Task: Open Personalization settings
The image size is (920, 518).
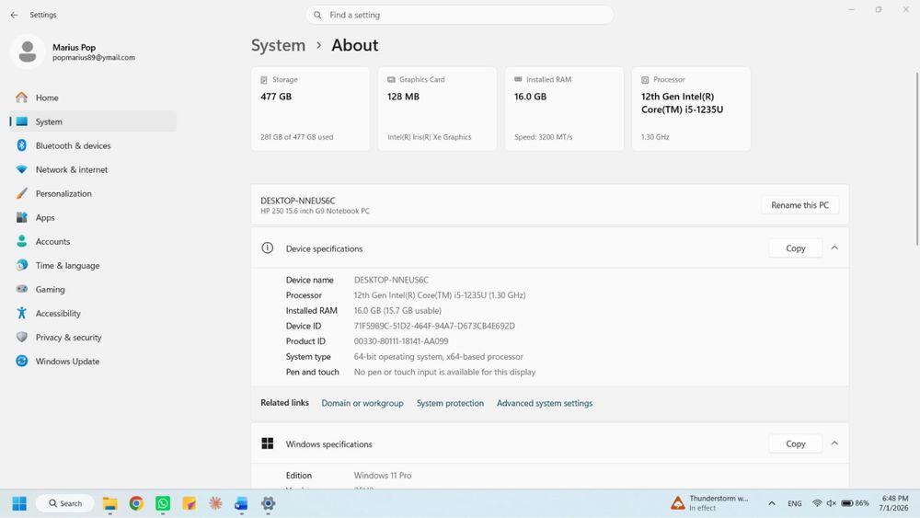Action: 93,193
